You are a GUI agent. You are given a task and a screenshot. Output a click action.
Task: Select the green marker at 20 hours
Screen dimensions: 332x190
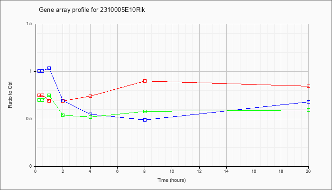click(308, 110)
